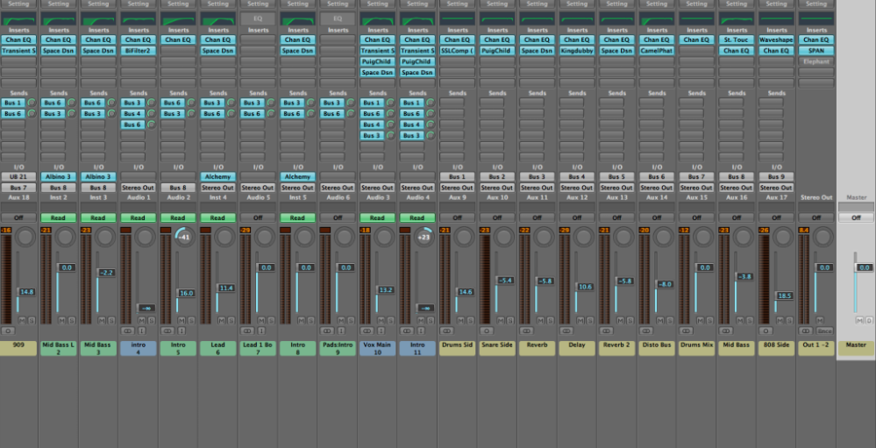This screenshot has width=876, height=448.
Task: Click the pan knob on the Reverb strip
Action: [543, 237]
